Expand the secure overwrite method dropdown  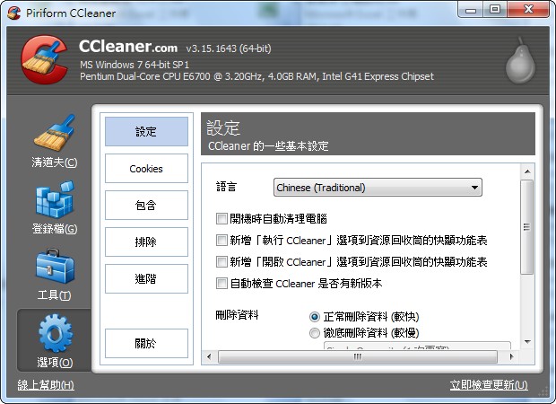416,346
